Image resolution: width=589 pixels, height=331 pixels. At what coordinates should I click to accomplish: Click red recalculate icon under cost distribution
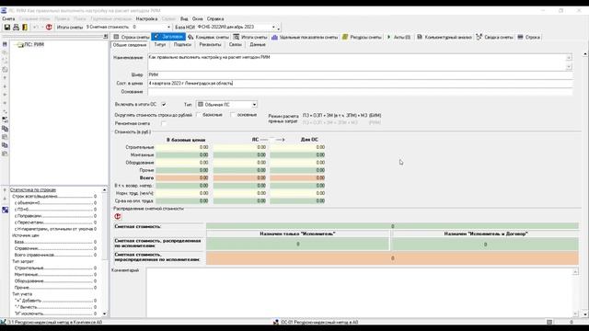coord(118,216)
